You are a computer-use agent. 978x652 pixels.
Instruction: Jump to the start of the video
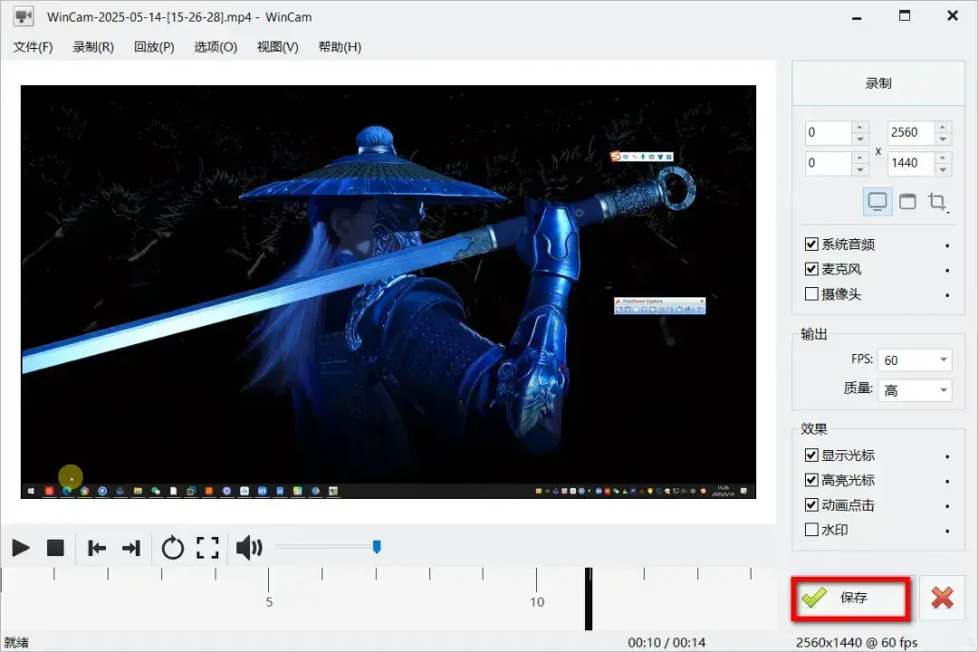(x=97, y=548)
